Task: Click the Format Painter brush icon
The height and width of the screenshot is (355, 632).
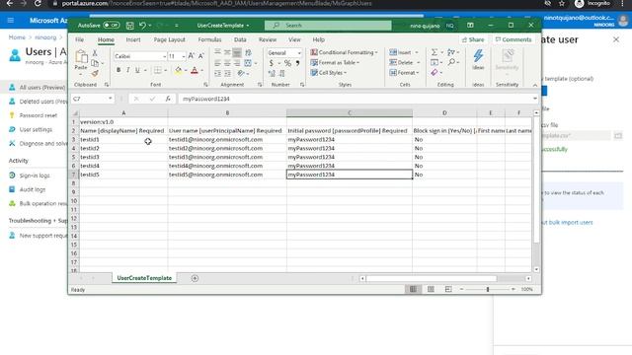Action: click(x=95, y=73)
